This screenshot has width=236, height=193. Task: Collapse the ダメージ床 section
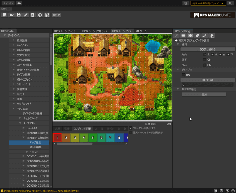tap(178, 70)
